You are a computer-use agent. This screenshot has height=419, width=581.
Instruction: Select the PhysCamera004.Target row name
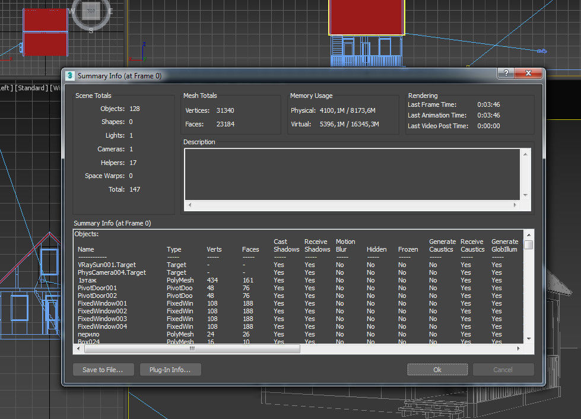tap(112, 272)
